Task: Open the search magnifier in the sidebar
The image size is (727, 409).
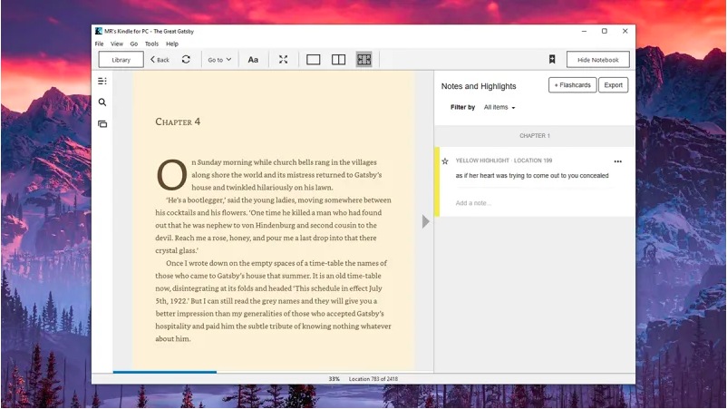Action: click(102, 102)
